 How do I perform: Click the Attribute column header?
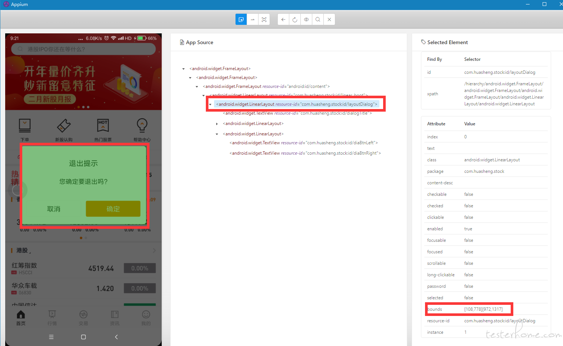pos(436,124)
